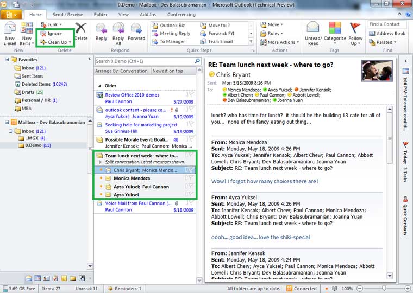
Task: Collapse the navigation pane
Action: coord(90,59)
